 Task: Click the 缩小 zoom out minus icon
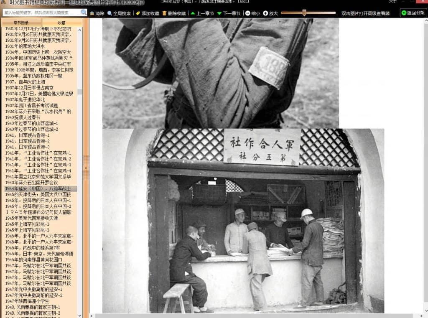[248, 13]
